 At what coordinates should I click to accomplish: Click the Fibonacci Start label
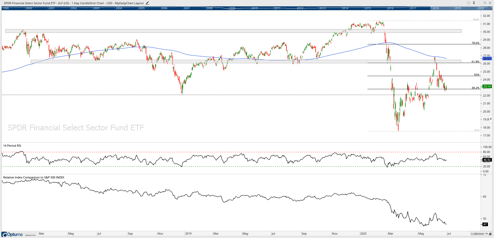pos(476,19)
